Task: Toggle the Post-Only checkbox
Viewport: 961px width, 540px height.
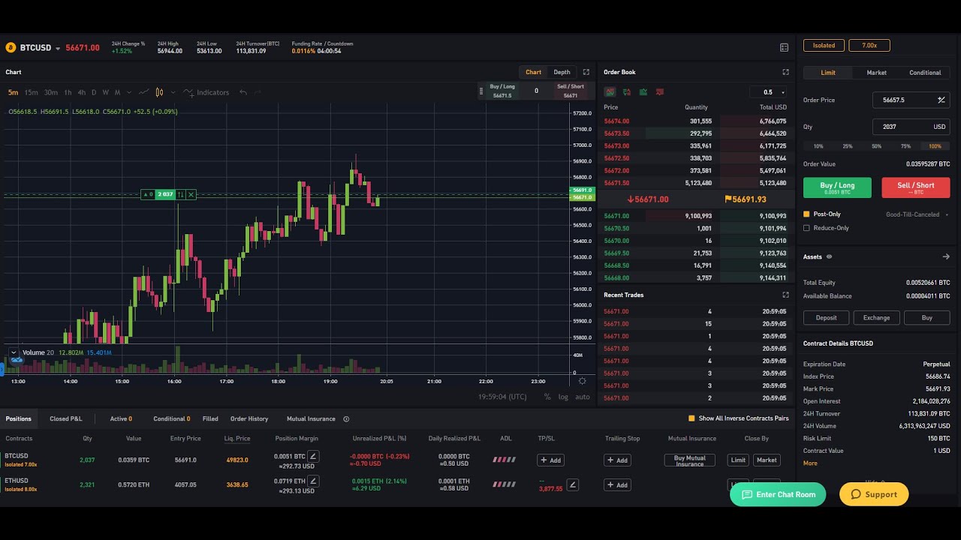Action: coord(806,214)
